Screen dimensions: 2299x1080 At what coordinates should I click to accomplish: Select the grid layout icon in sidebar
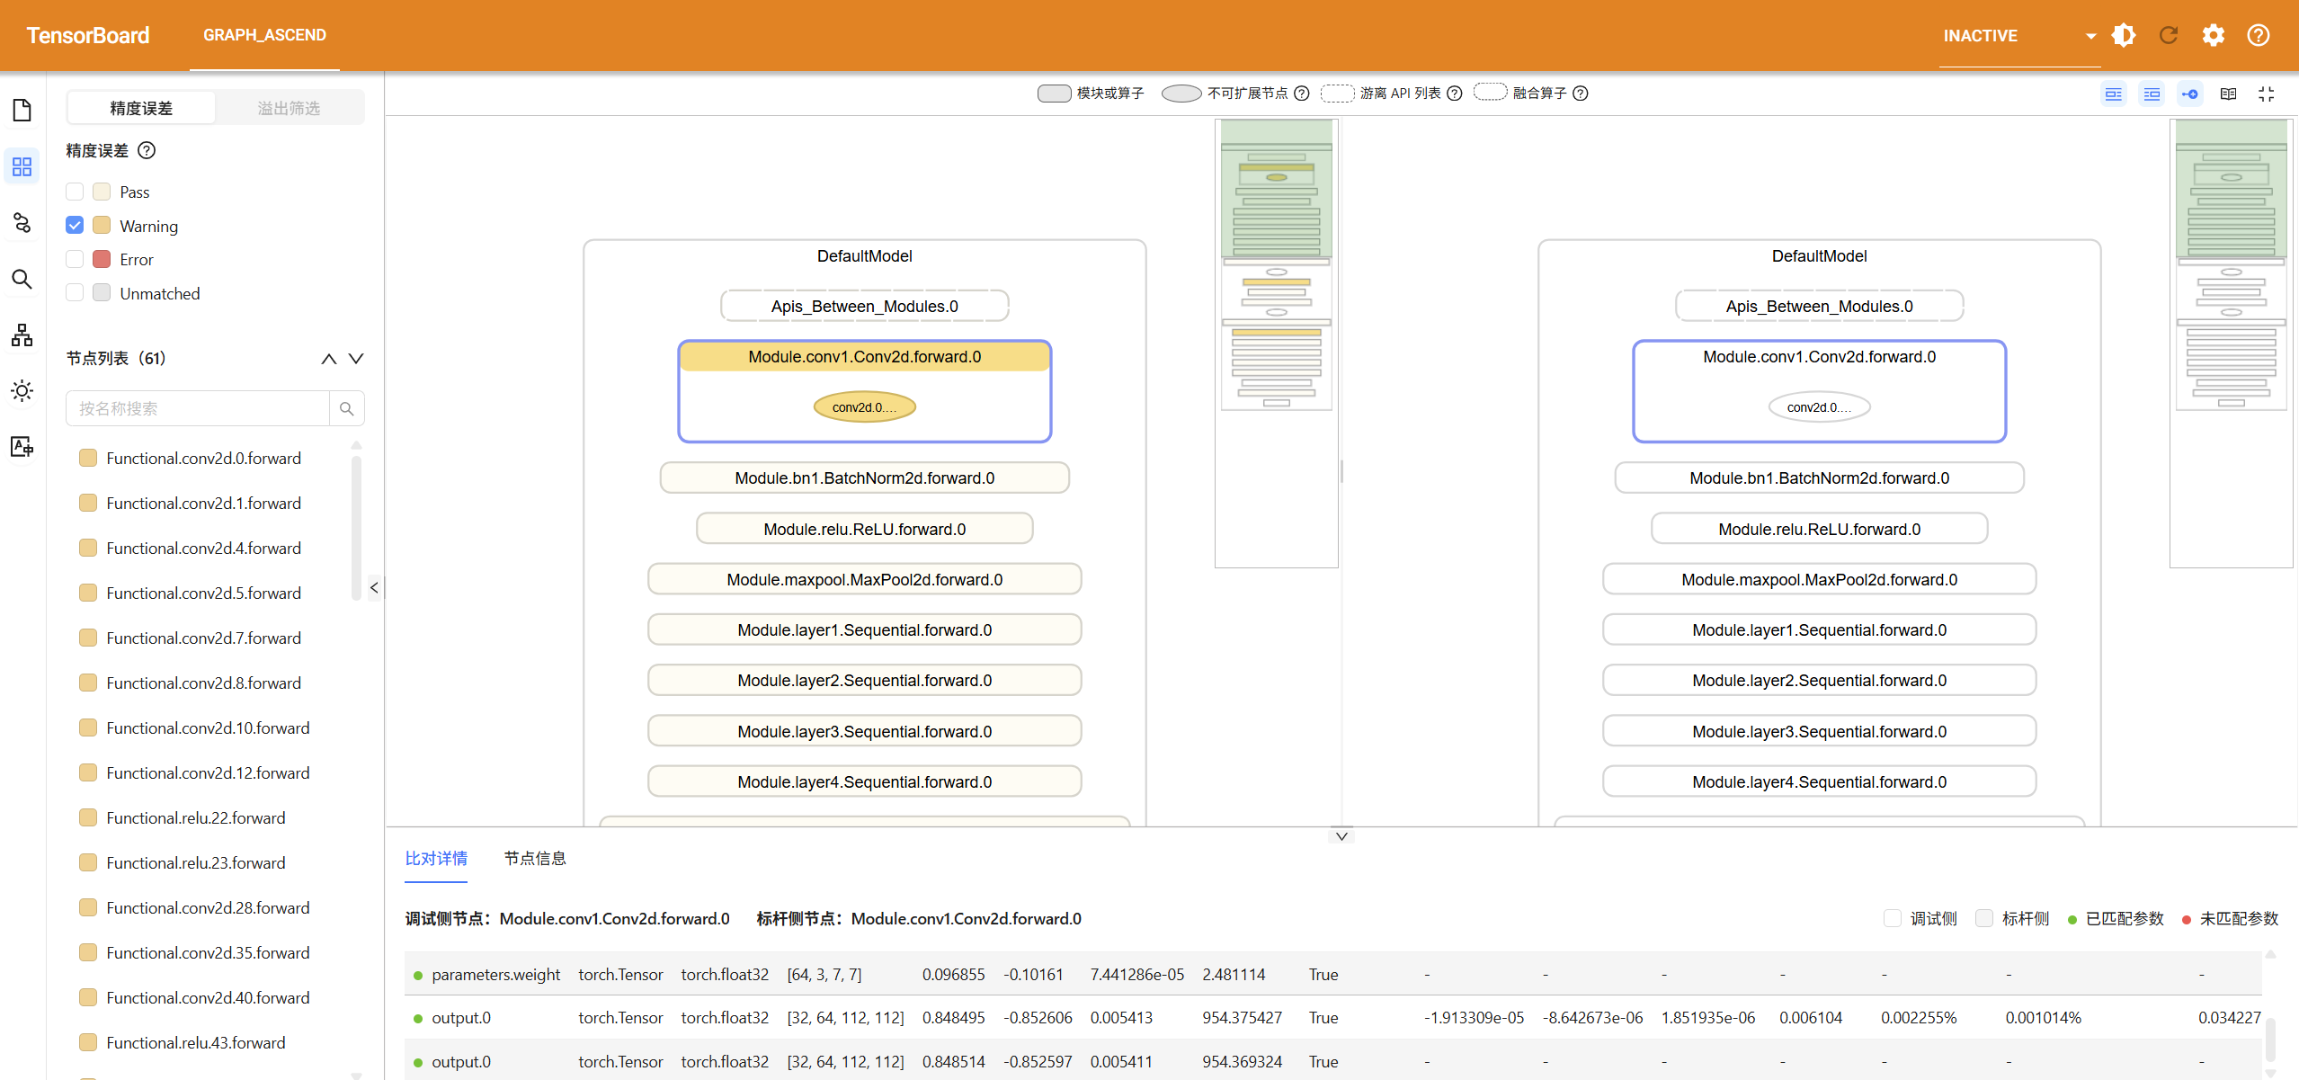(22, 166)
